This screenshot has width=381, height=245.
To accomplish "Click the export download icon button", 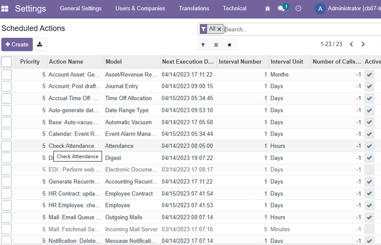I will 40,44.
